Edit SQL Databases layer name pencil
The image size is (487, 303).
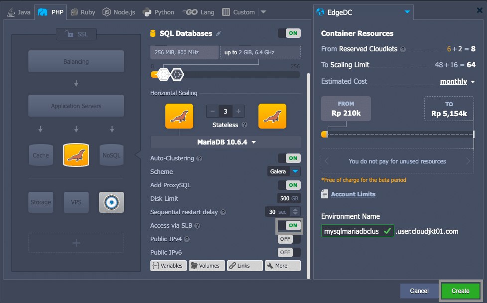pyautogui.click(x=219, y=33)
